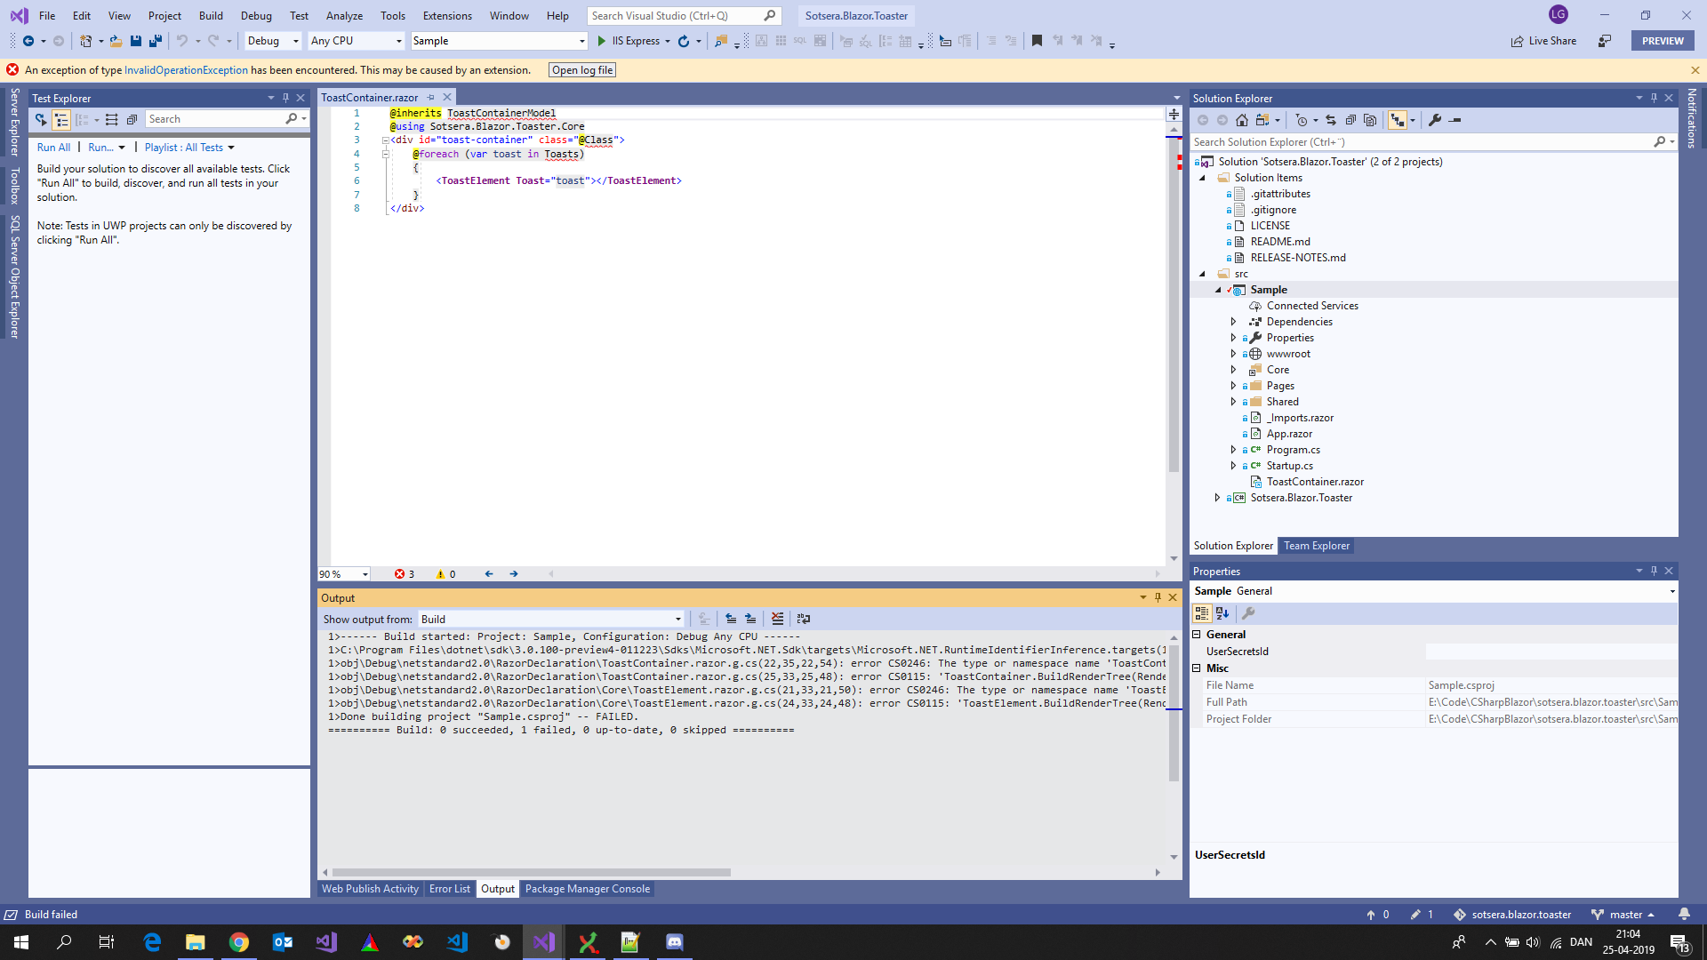
Task: Click Preview Selected Items in Solution Explorer
Action: (x=1455, y=120)
